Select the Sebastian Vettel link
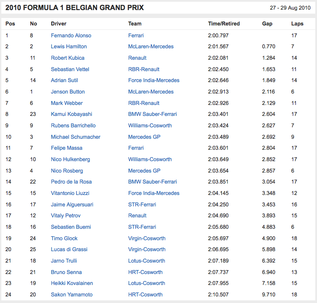The height and width of the screenshot is (303, 317). 70,69
